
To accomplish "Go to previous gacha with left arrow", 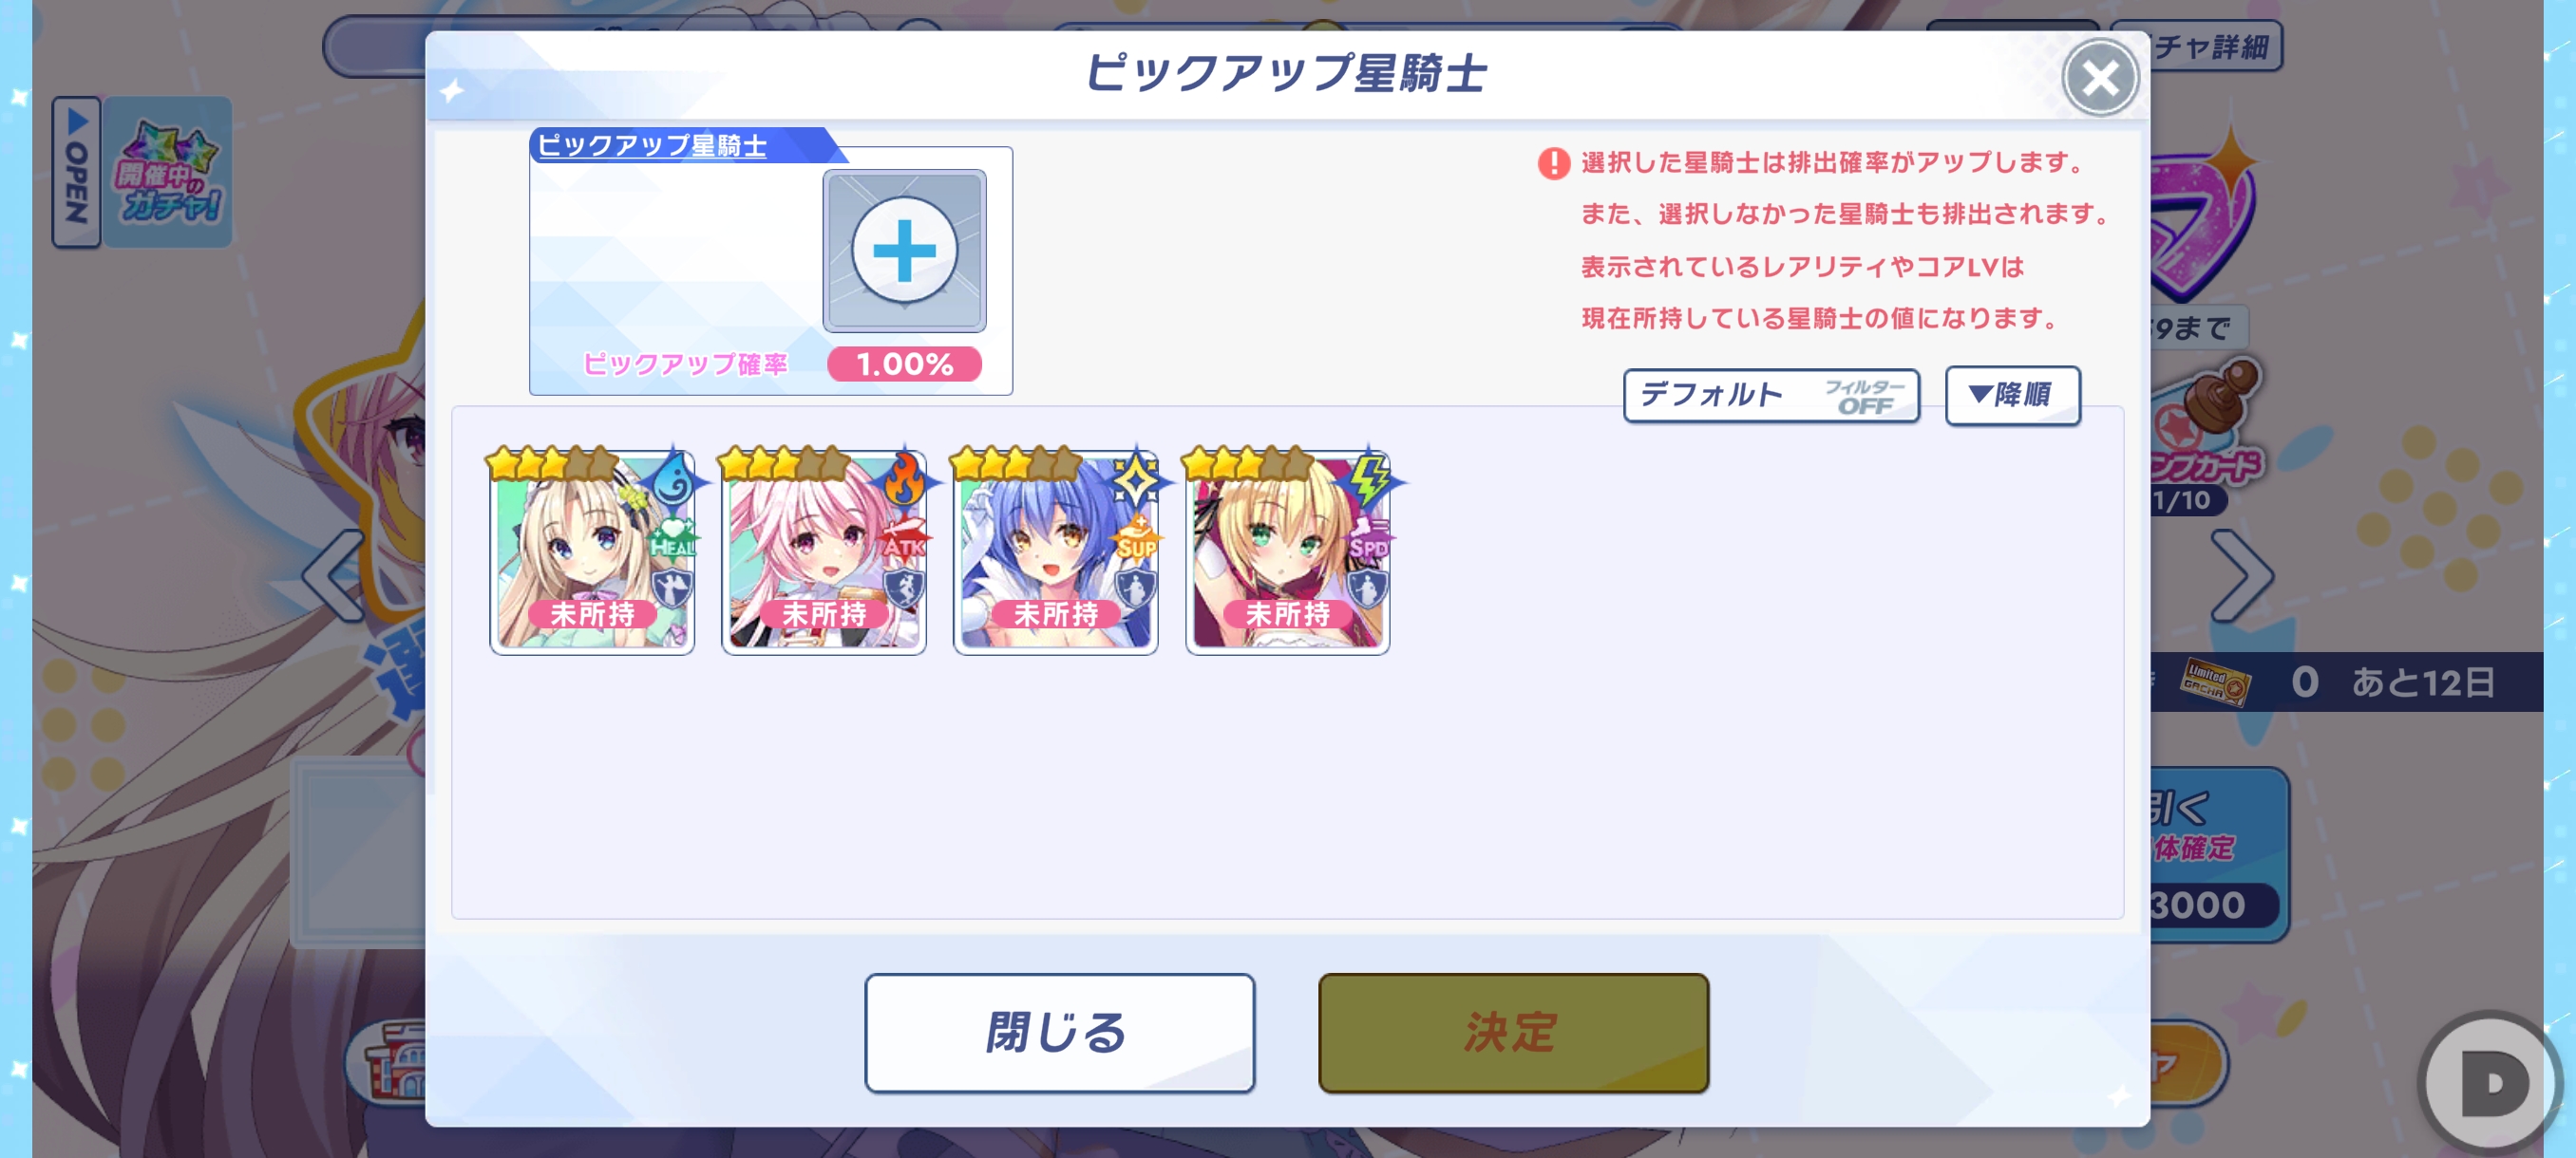I will click(335, 575).
